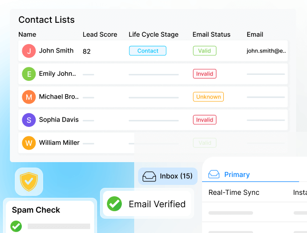Viewport: 307px width, 233px height.
Task: Switch to the Primary tab
Action: [x=237, y=175]
